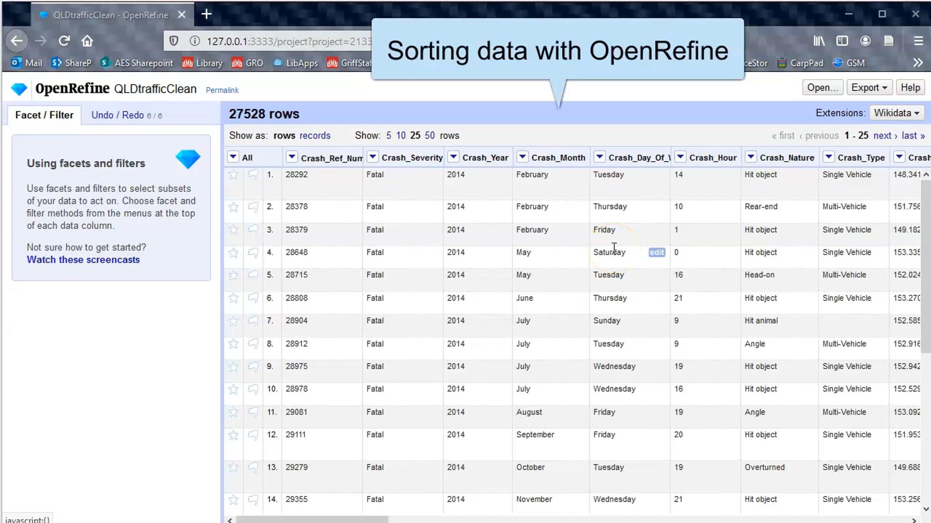The width and height of the screenshot is (931, 523).
Task: Jump to last page of rows
Action: (913, 136)
